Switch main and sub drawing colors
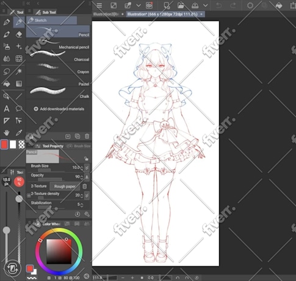 pyautogui.click(x=13, y=268)
